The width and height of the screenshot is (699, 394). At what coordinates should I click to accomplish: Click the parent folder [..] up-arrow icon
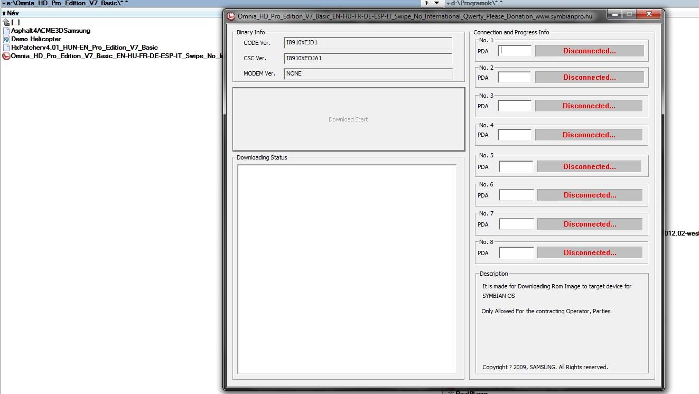coord(6,22)
